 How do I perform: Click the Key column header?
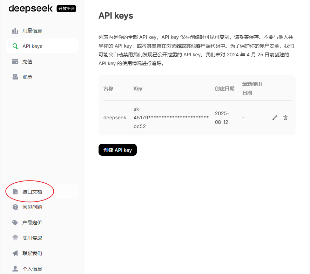(x=138, y=89)
